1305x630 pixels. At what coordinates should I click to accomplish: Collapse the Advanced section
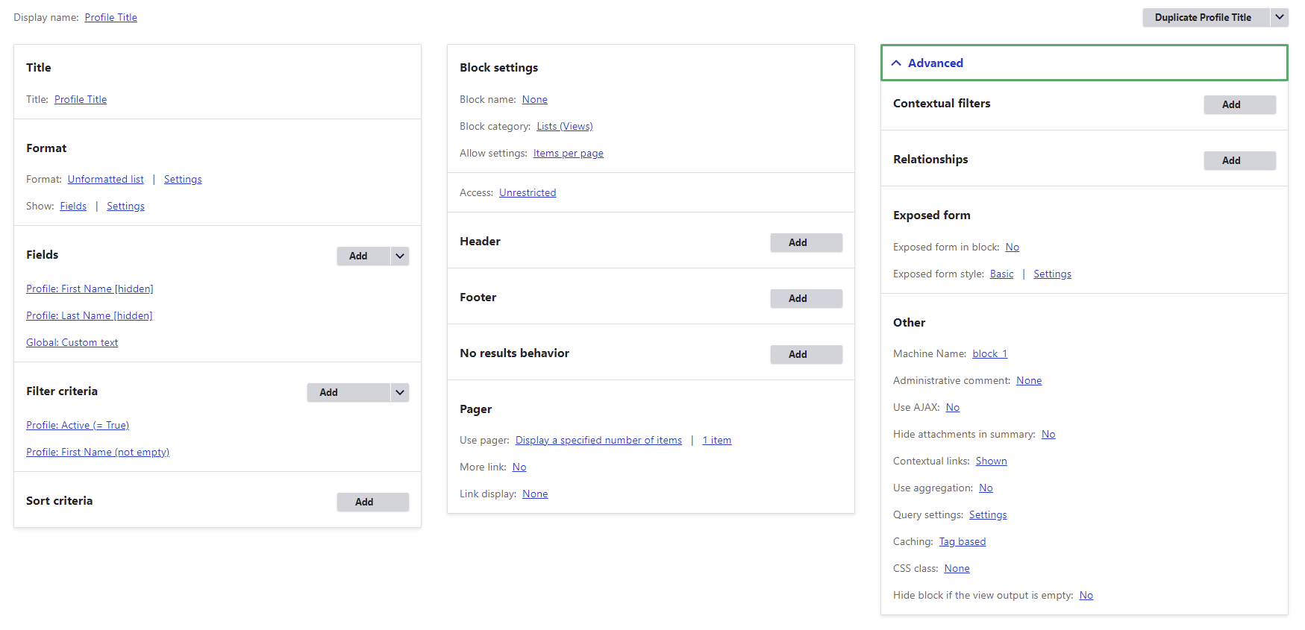click(x=1084, y=63)
